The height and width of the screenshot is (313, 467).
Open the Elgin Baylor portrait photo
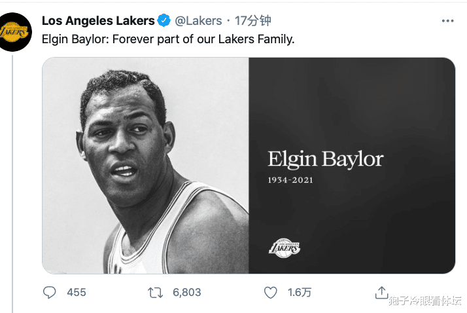coord(145,165)
